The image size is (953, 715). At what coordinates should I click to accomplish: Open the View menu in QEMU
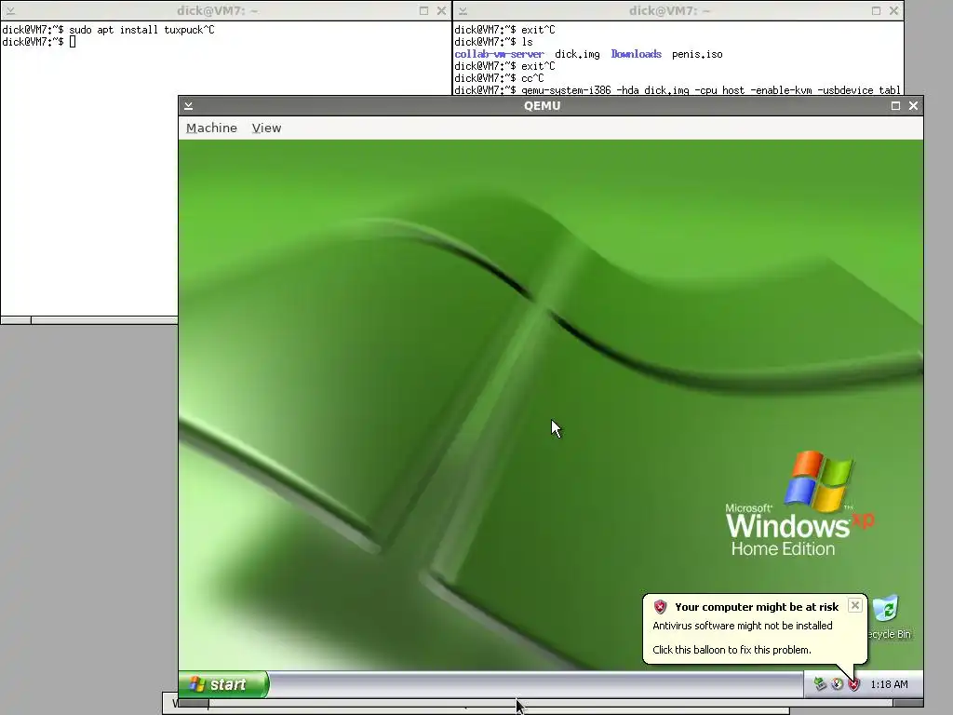pyautogui.click(x=266, y=128)
